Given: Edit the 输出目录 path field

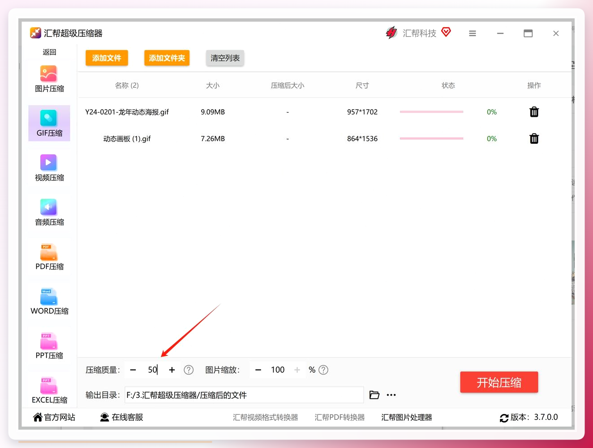Looking at the screenshot, I should 244,395.
